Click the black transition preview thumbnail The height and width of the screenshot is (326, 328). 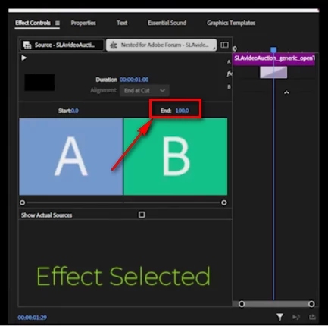click(x=39, y=83)
